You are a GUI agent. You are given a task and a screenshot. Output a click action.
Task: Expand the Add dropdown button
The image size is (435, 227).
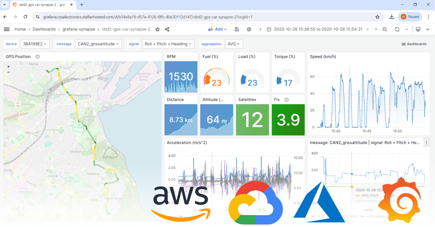pyautogui.click(x=217, y=29)
